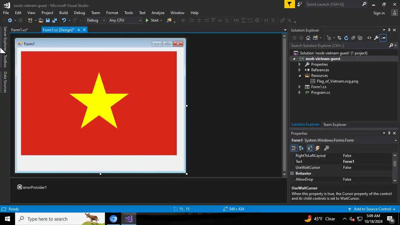Image resolution: width=400 pixels, height=225 pixels.
Task: Click Add to Source Control in status bar
Action: coord(372,209)
